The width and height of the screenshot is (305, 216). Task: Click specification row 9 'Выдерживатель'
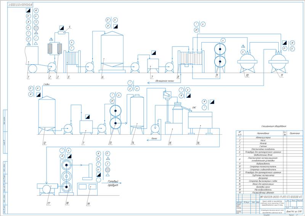tap(270, 164)
